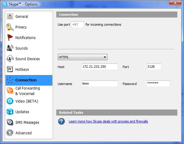Open the proxies and firewalls help link
The width and height of the screenshot is (184, 144).
[108, 121]
